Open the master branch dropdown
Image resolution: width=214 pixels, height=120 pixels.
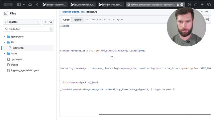tap(22, 22)
